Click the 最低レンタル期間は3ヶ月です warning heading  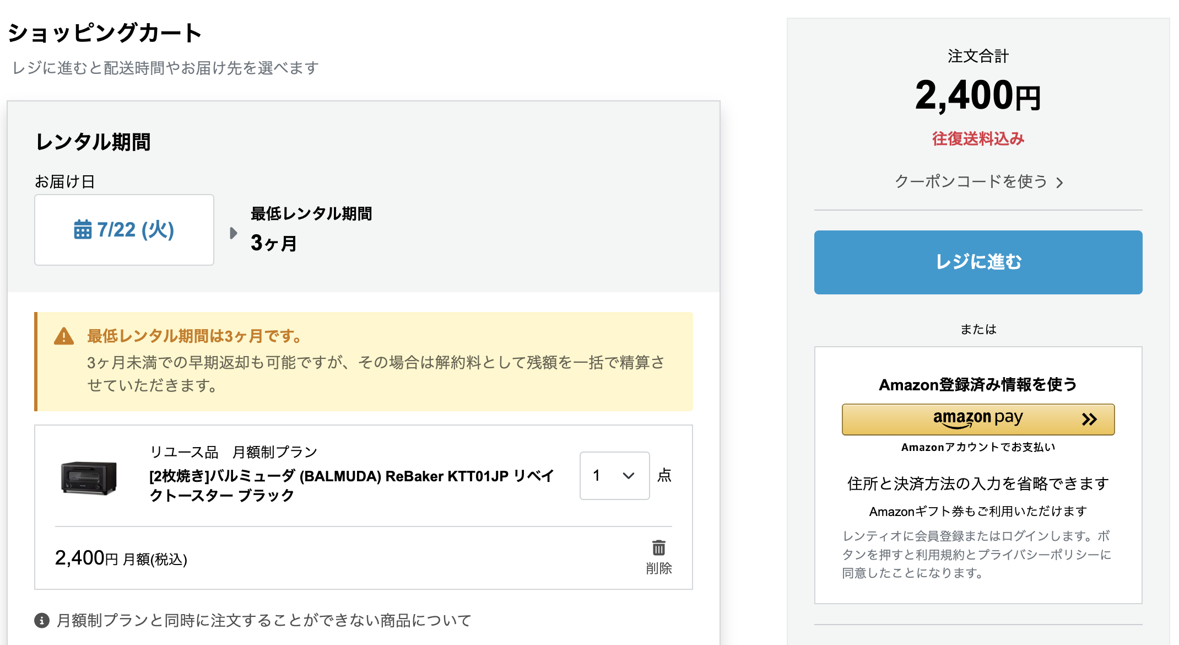click(x=194, y=336)
